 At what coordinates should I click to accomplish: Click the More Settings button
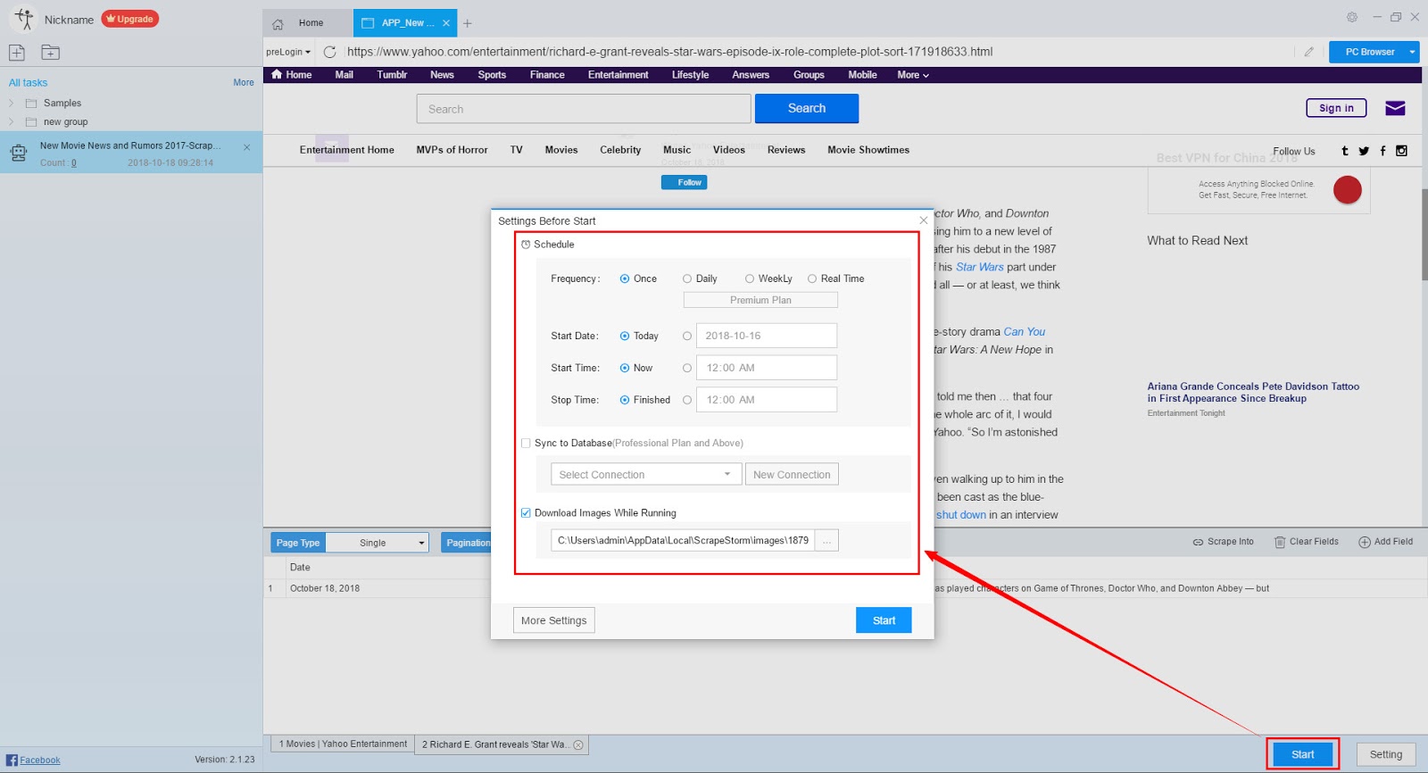pyautogui.click(x=554, y=620)
